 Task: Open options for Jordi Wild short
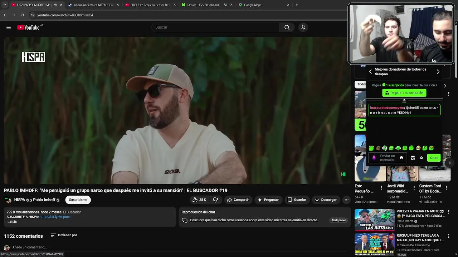click(414, 188)
